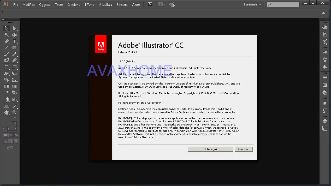Image resolution: width=331 pixels, height=186 pixels.
Task: Select the Shape Builder tool
Action: 7,80
